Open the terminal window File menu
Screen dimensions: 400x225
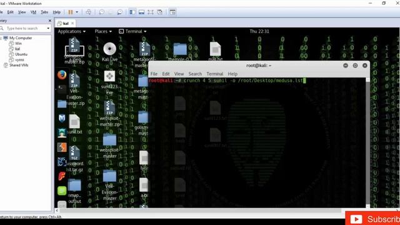[154, 74]
